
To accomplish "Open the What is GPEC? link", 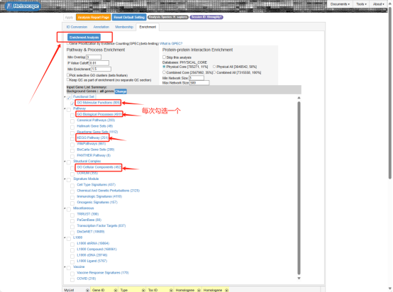I will pyautogui.click(x=171, y=43).
